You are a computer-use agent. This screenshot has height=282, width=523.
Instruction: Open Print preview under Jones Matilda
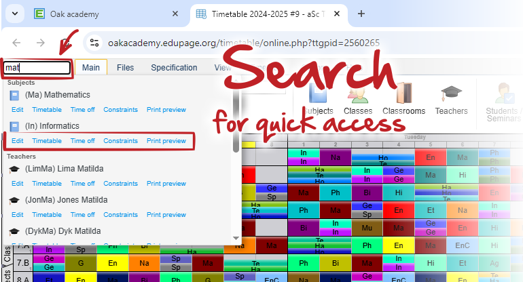166,215
